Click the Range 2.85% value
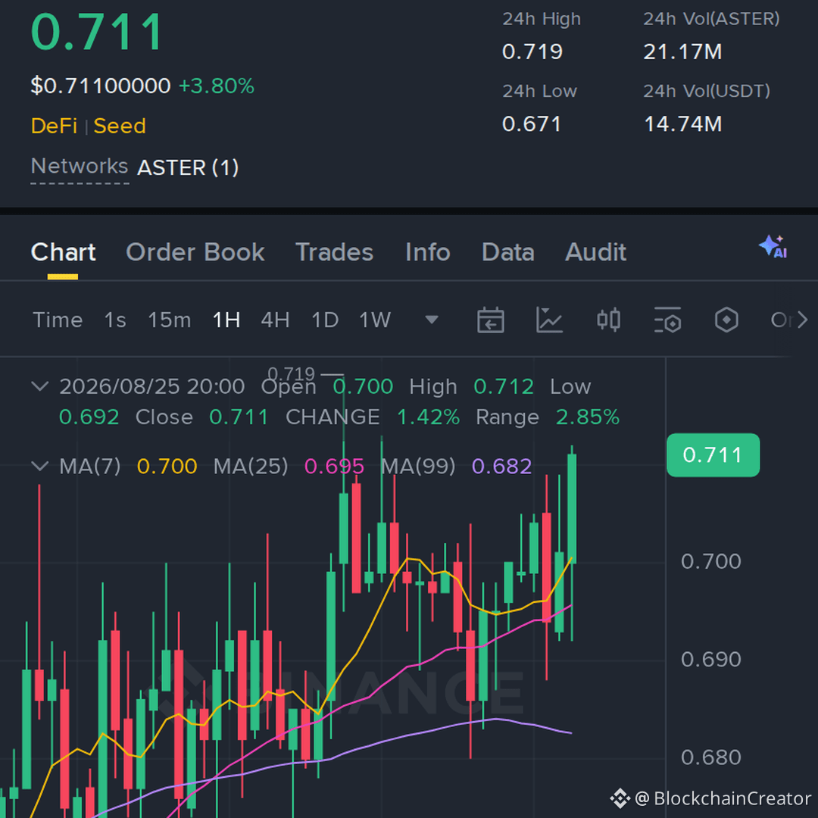Screen dimensions: 818x818 pyautogui.click(x=588, y=417)
